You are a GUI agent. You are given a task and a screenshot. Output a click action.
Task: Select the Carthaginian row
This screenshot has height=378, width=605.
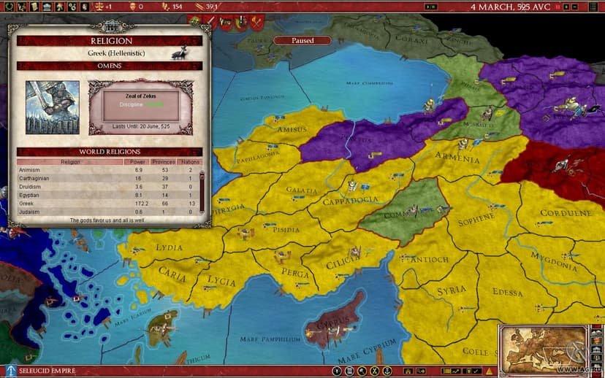pos(108,178)
